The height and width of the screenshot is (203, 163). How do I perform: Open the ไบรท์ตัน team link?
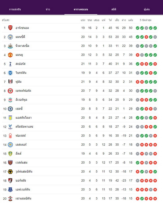click(x=21, y=73)
